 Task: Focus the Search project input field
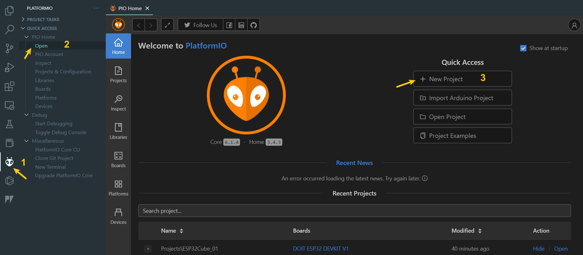(354, 211)
